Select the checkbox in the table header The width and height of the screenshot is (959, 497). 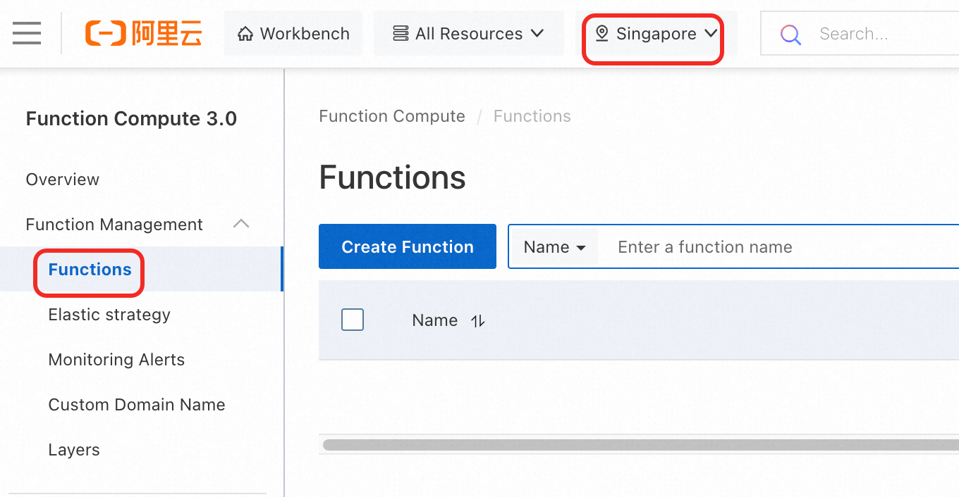point(353,320)
